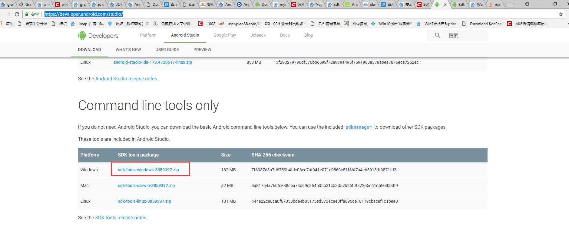Open a new tab with the new-tab button
569x229 pixels.
point(510,5)
